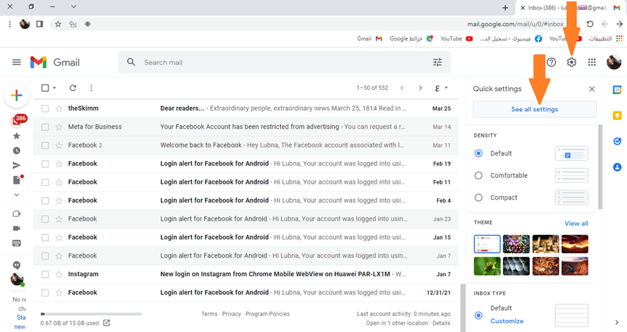Image resolution: width=627 pixels, height=332 pixels.
Task: Open Google Tasks side panel icon
Action: tap(618, 141)
